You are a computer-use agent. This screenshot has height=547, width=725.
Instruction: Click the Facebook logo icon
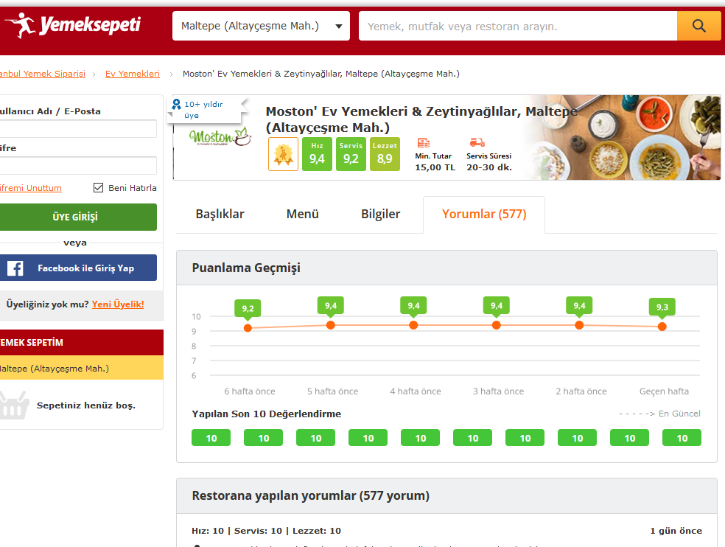[x=15, y=268]
